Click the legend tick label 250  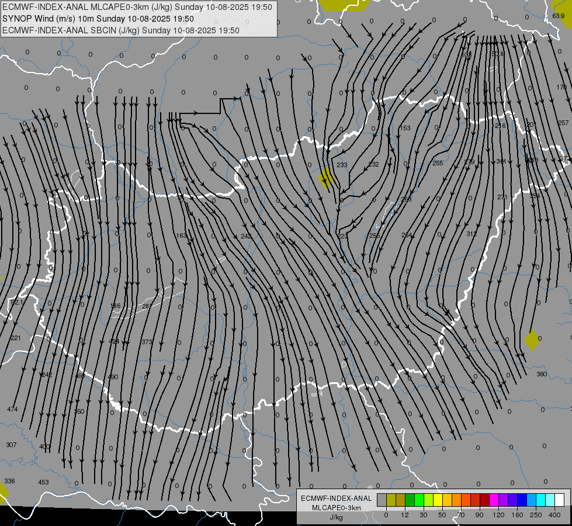coord(536,515)
